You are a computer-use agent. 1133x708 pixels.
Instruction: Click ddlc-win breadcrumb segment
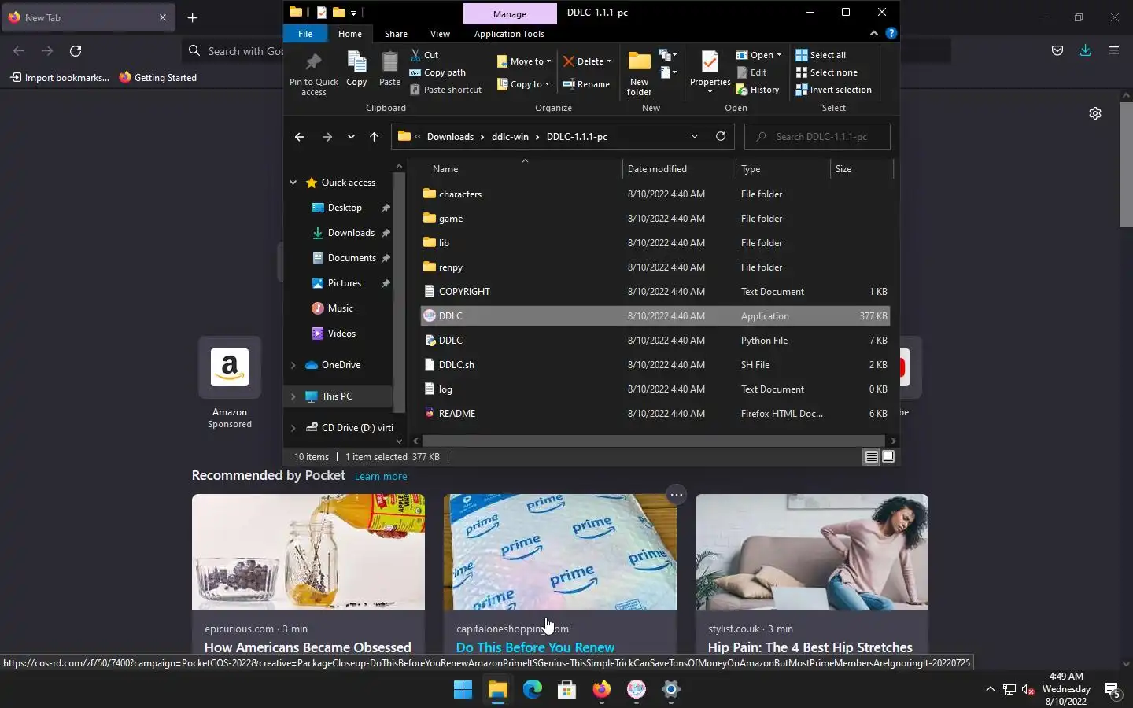pos(510,137)
